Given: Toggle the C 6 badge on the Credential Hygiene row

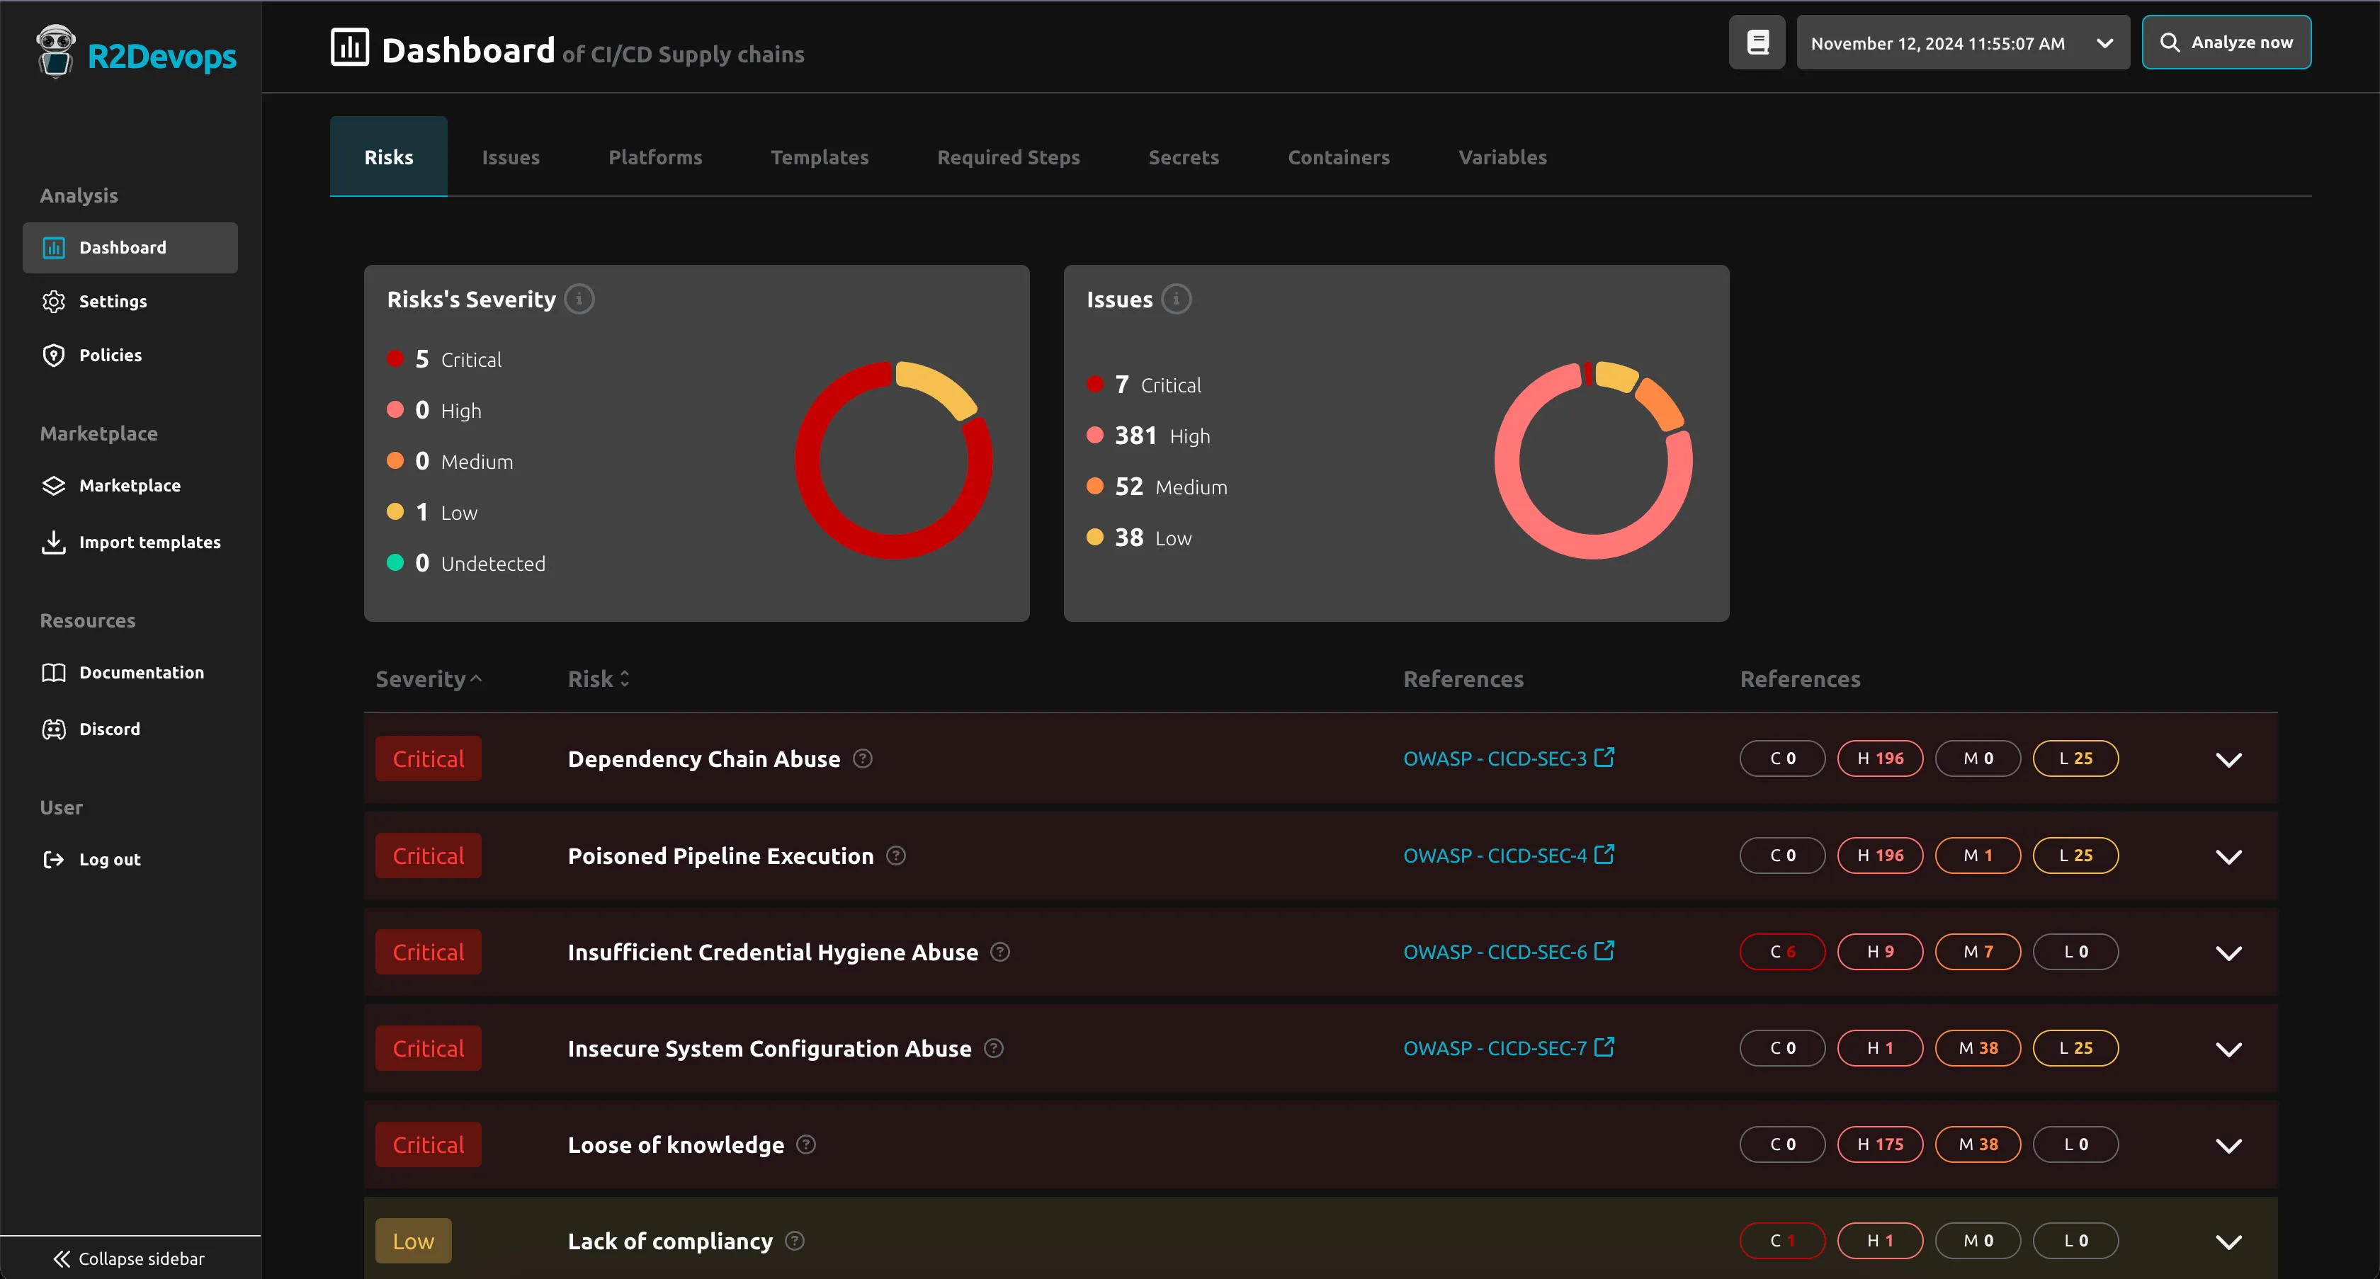Looking at the screenshot, I should pyautogui.click(x=1781, y=951).
